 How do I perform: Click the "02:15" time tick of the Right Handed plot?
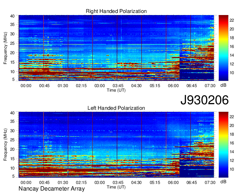click(x=81, y=86)
